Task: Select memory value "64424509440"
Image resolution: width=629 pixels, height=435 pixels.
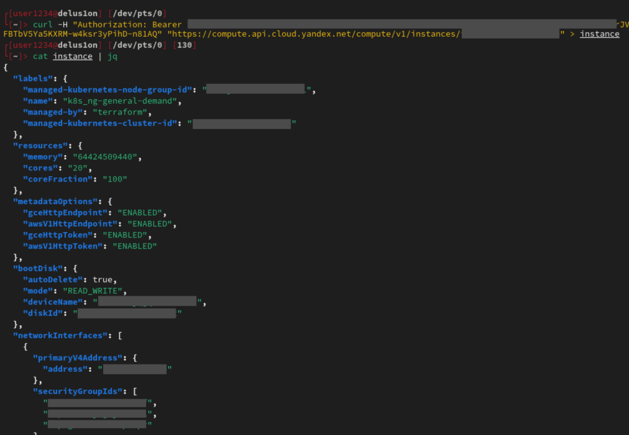Action: point(104,157)
